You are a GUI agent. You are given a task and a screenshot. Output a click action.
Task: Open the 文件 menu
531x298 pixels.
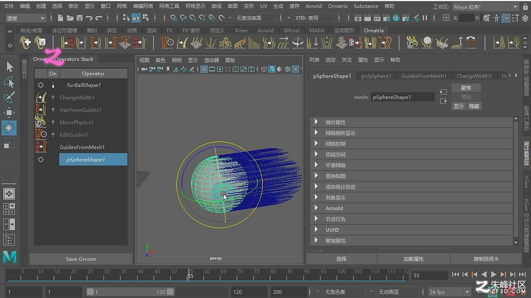pos(8,6)
